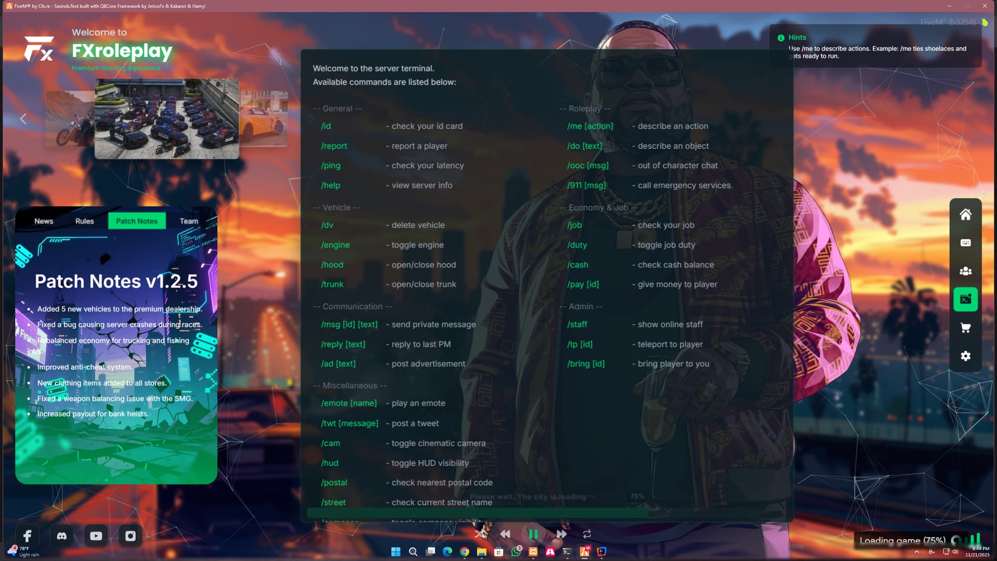Open the settings gear in the right sidebar

pyautogui.click(x=965, y=356)
